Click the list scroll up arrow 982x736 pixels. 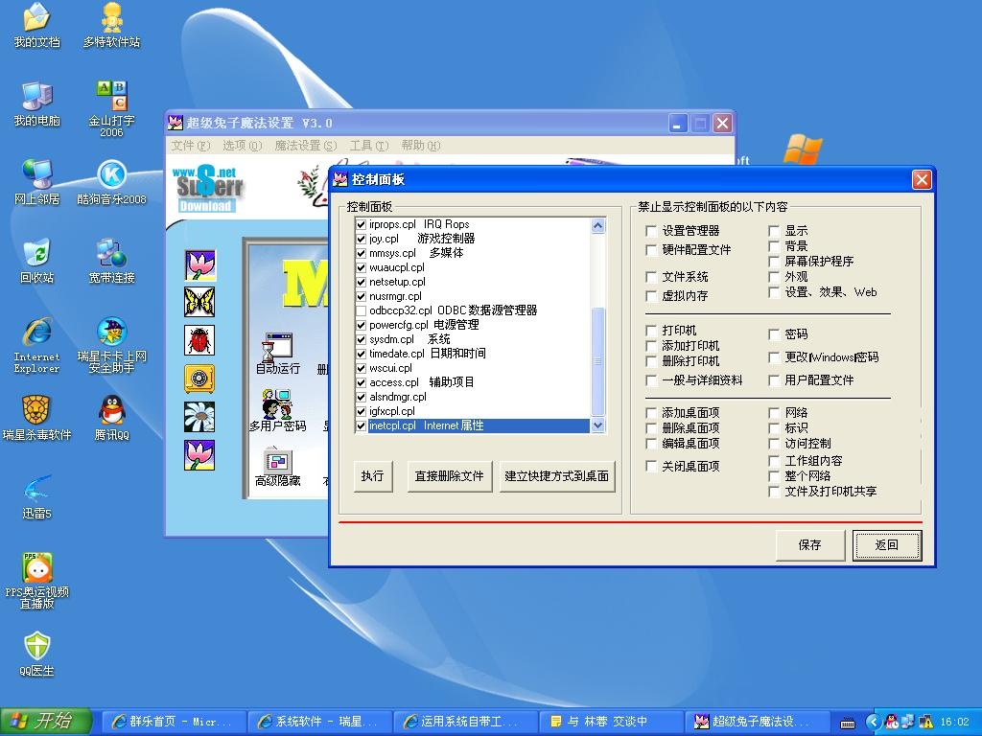(598, 225)
